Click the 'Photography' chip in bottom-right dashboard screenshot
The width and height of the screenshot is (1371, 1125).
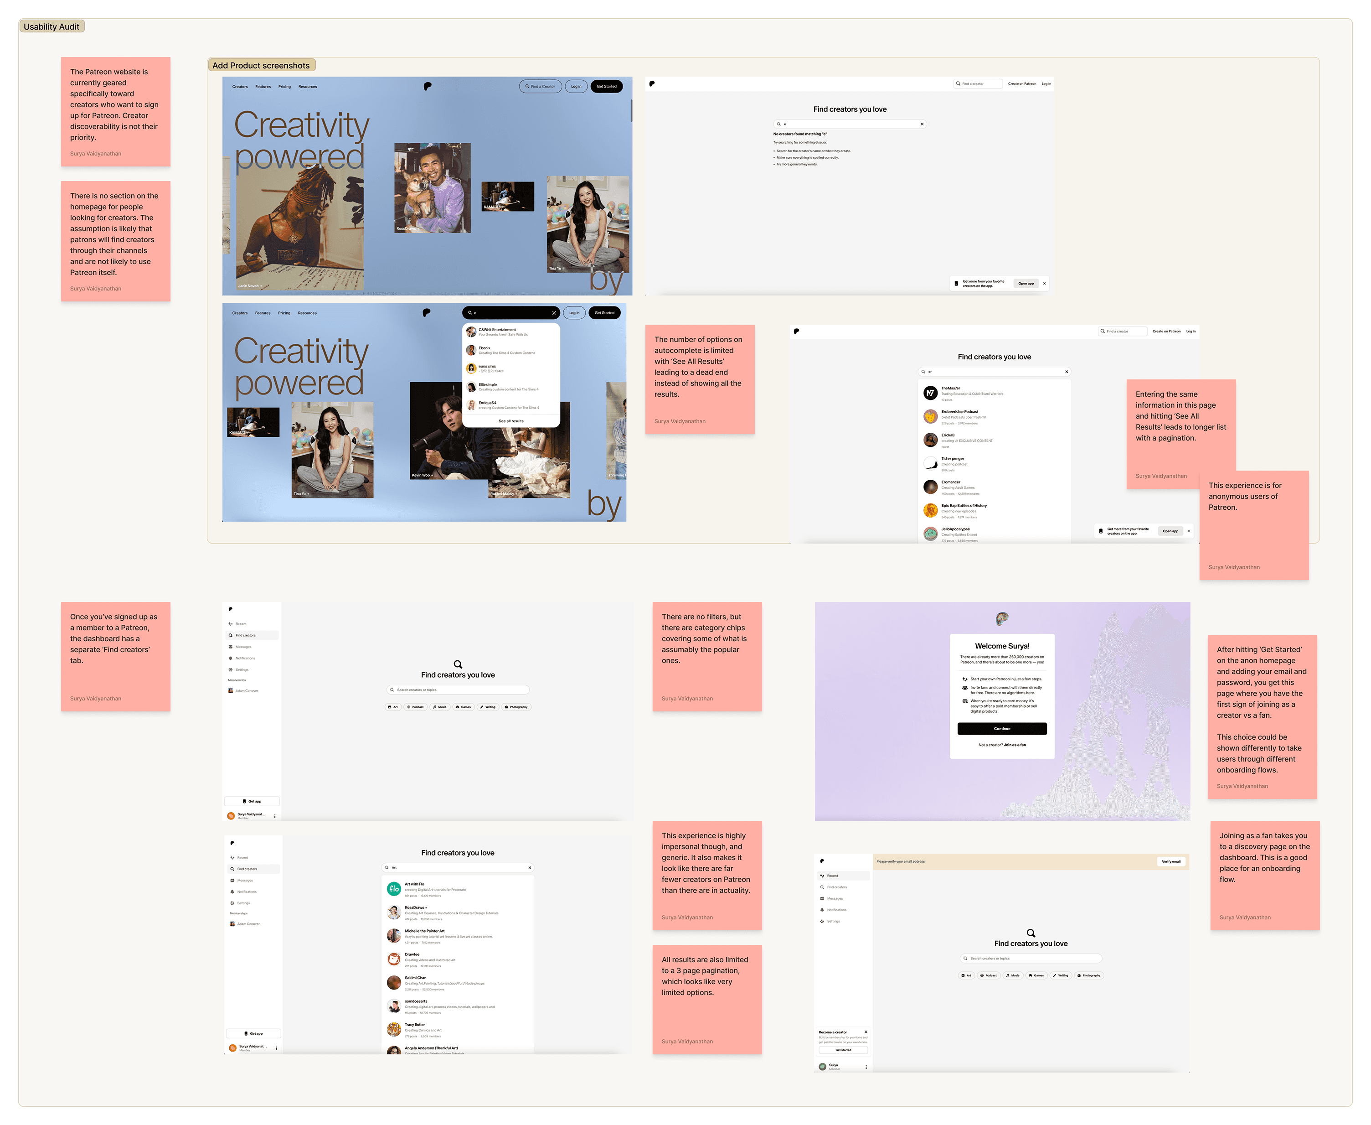click(1088, 975)
